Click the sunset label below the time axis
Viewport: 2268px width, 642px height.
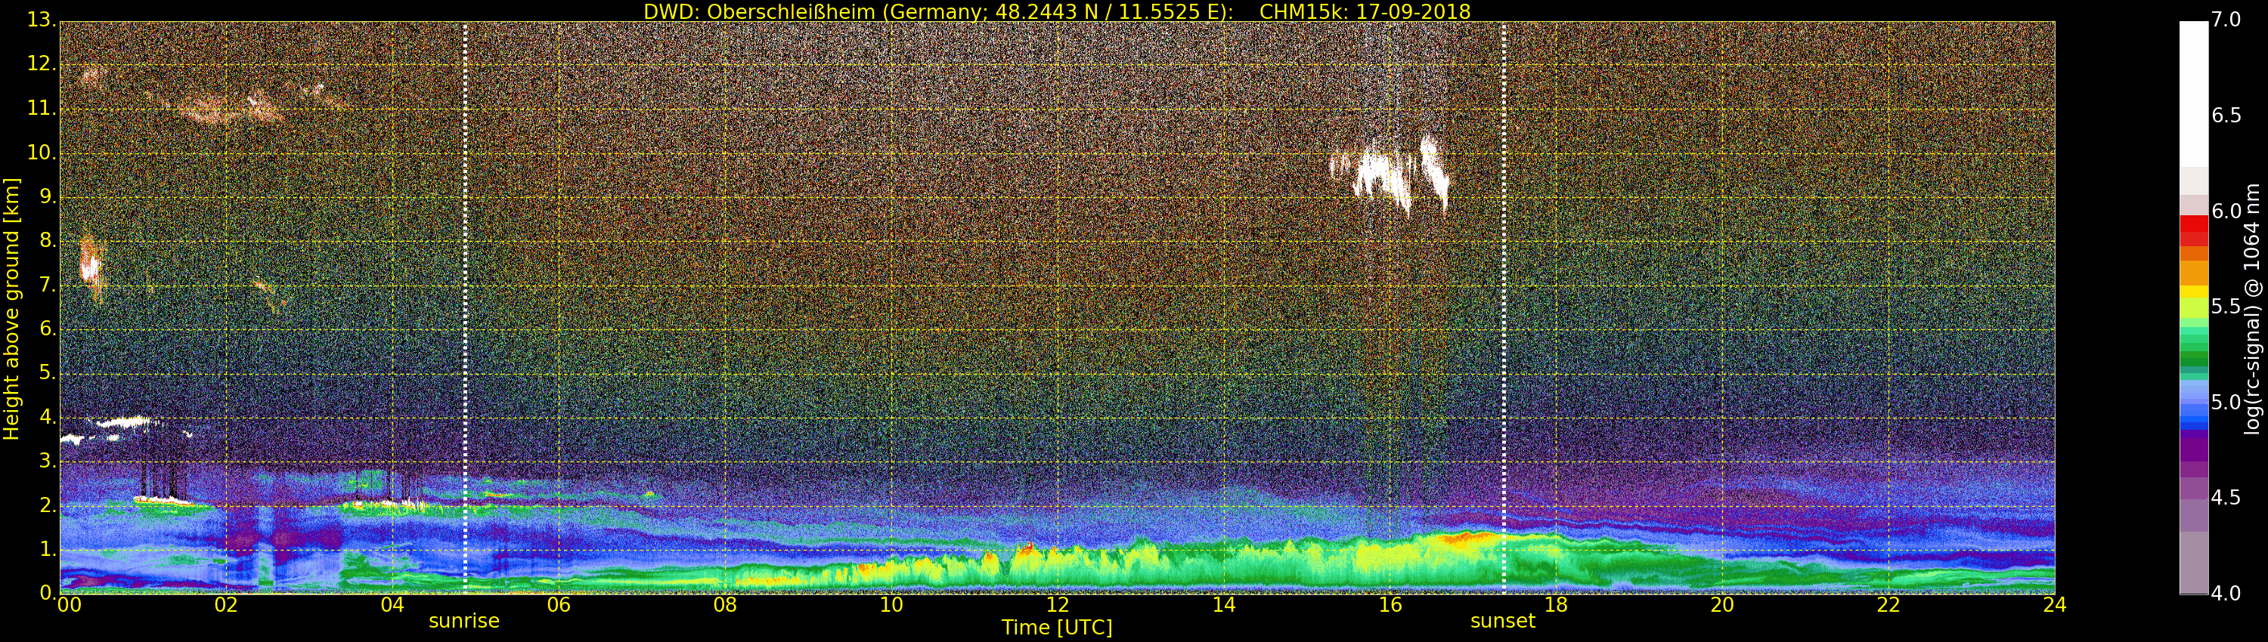pos(1502,621)
